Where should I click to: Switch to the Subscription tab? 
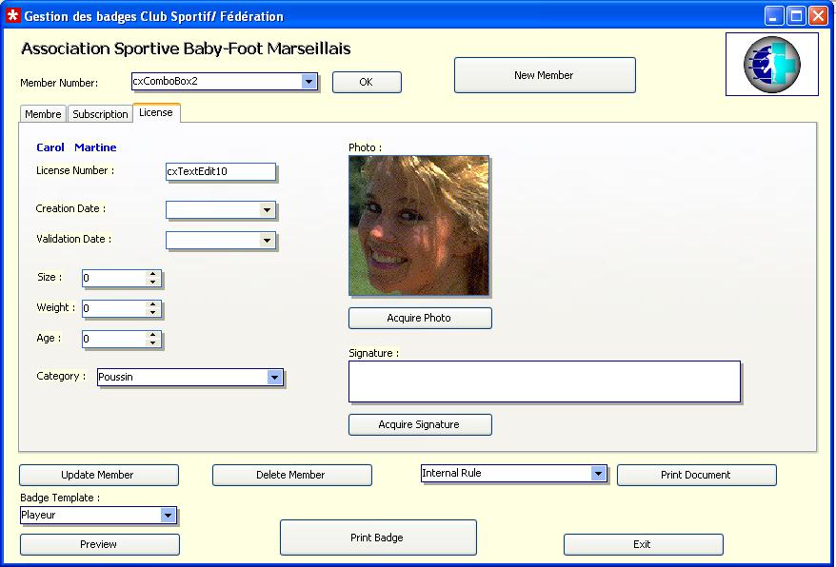click(x=100, y=114)
